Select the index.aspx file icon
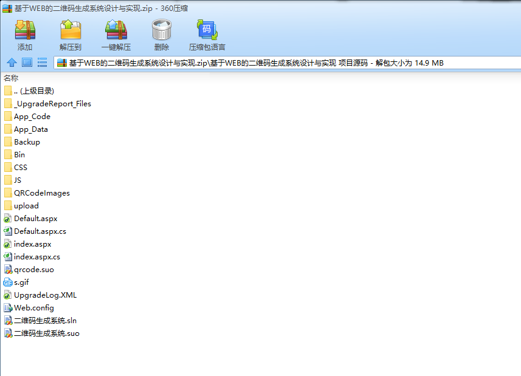The image size is (521, 376). (8, 244)
